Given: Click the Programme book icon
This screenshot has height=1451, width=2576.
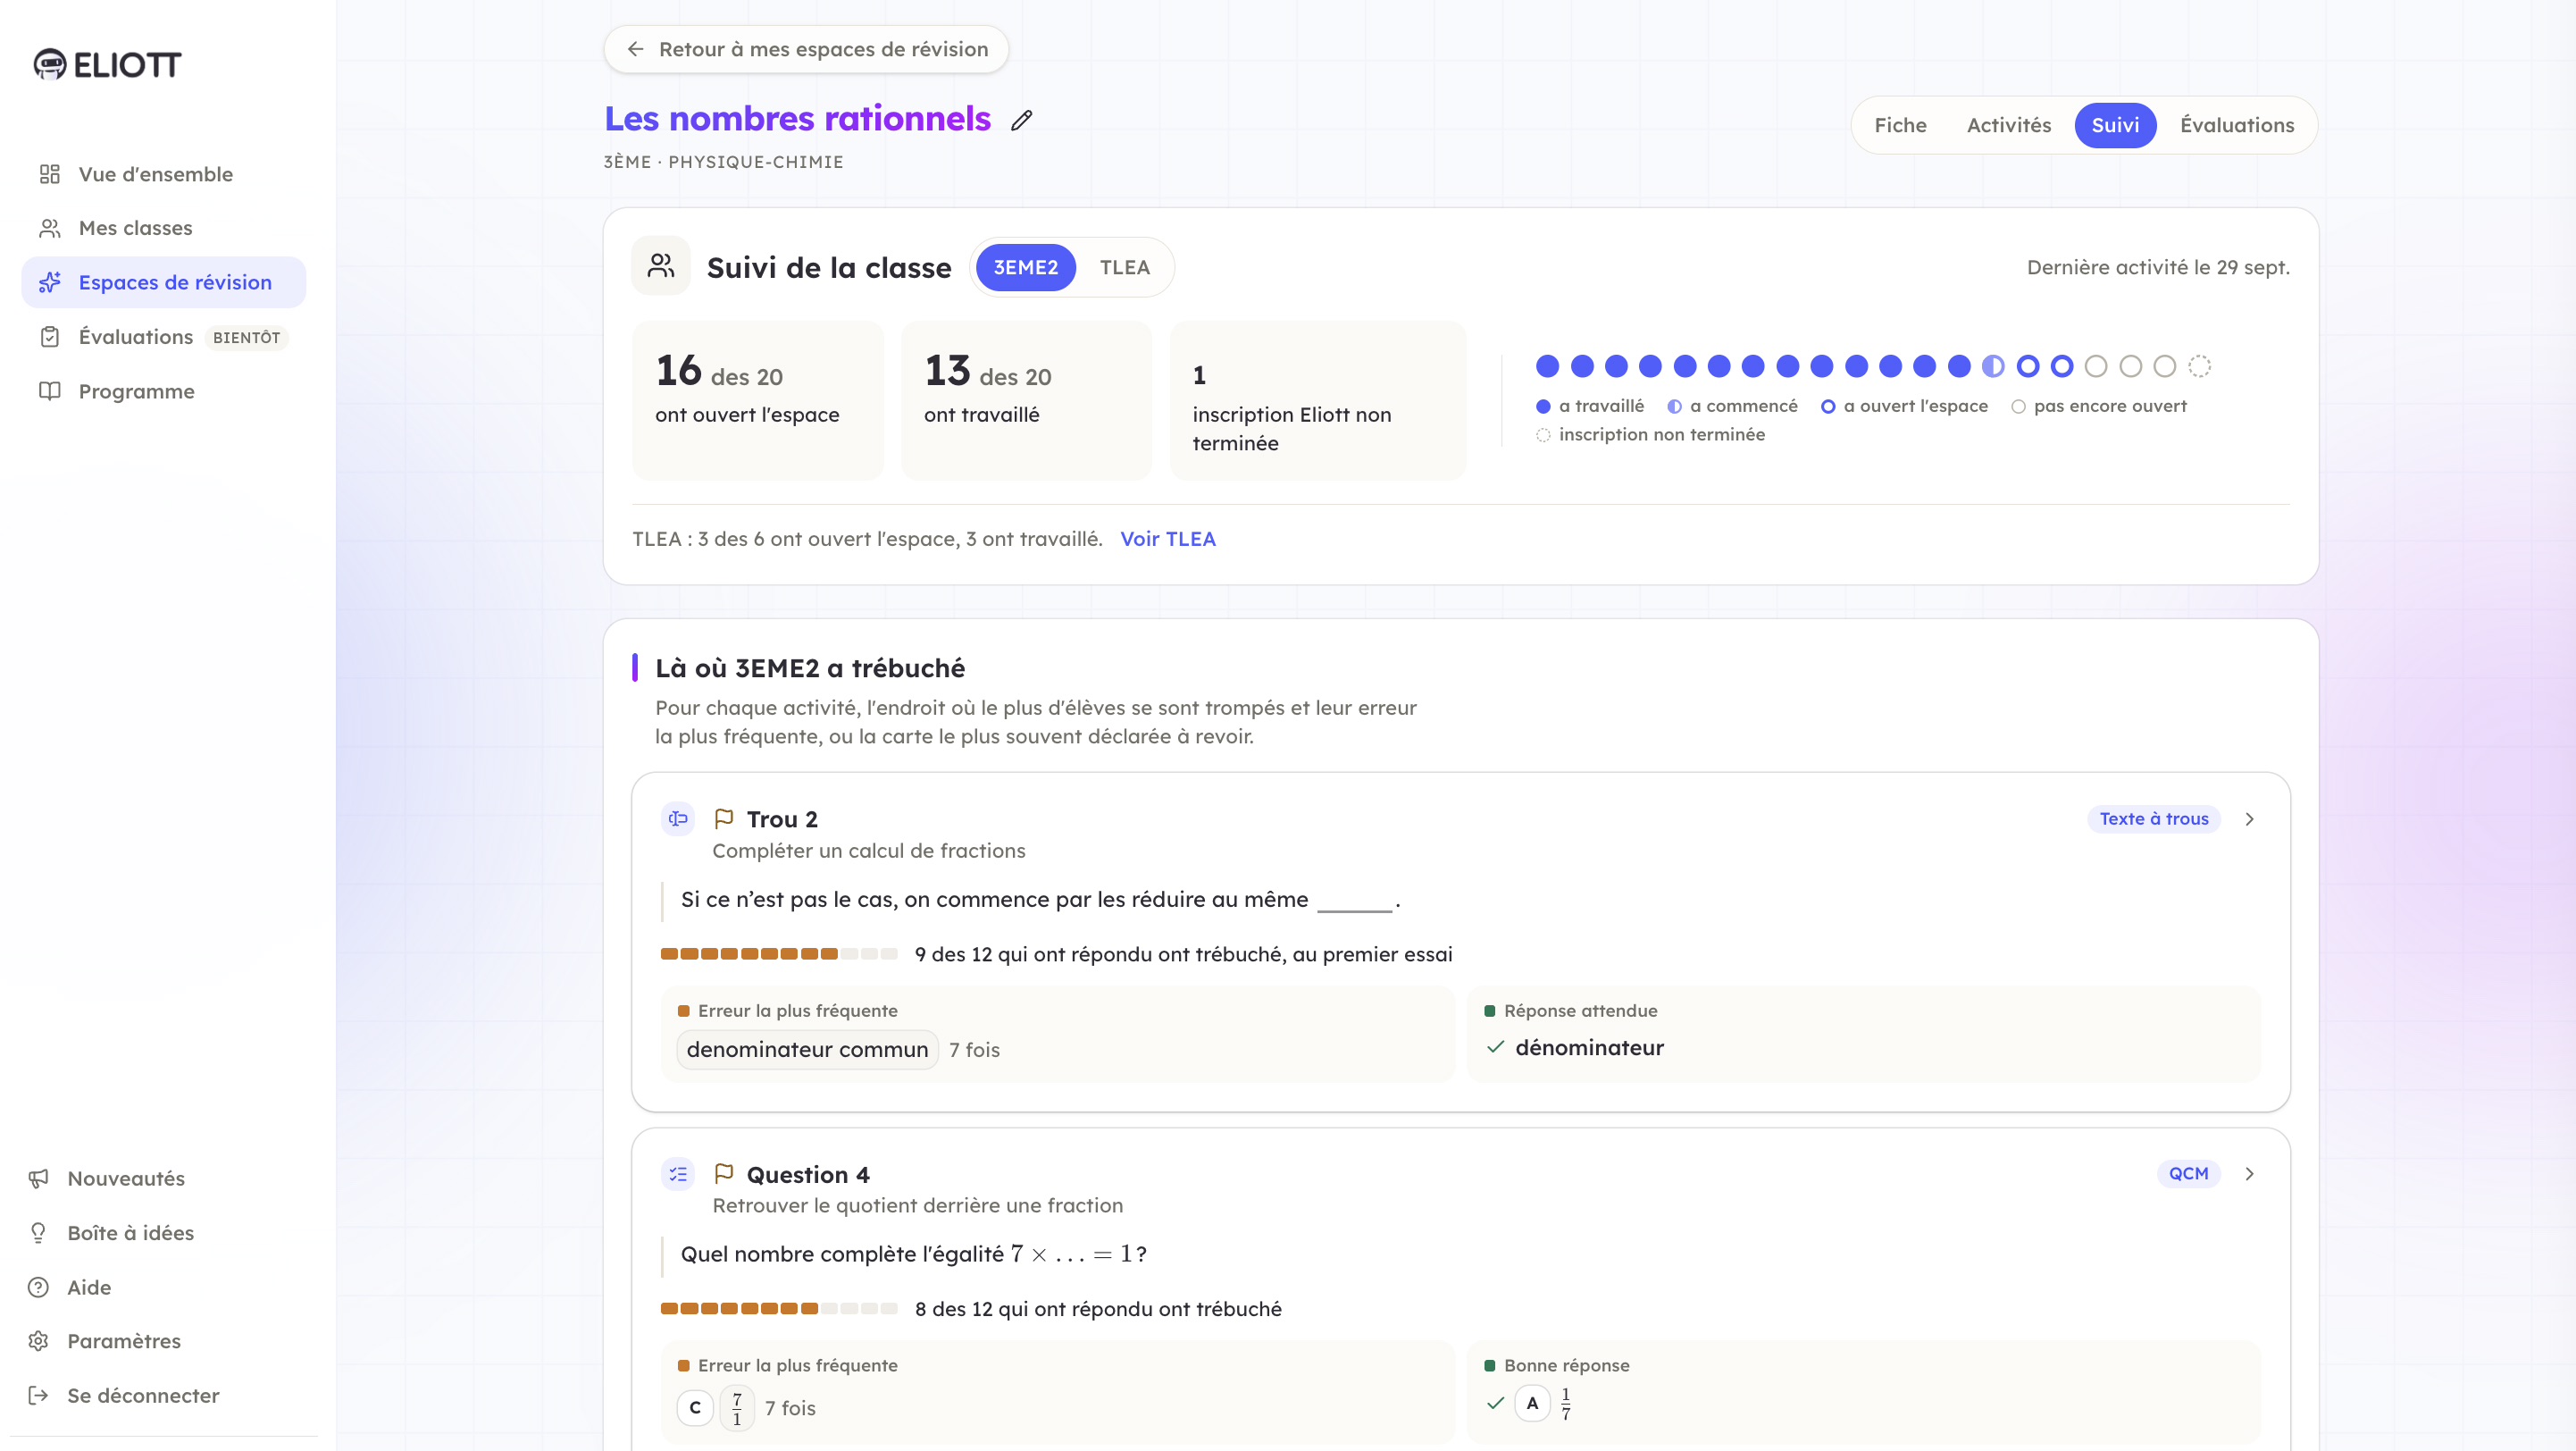Looking at the screenshot, I should [x=50, y=391].
